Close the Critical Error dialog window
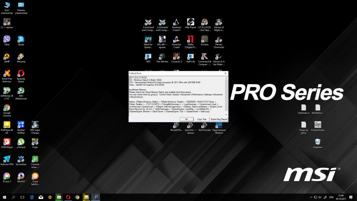The height and width of the screenshot is (201, 357). click(x=225, y=73)
